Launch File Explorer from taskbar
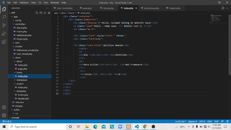This screenshot has width=231, height=130. pyautogui.click(x=87, y=127)
